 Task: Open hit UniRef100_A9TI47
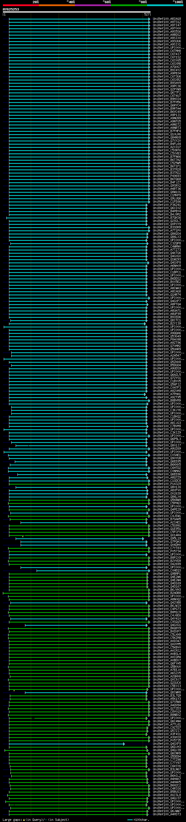pos(167,25)
